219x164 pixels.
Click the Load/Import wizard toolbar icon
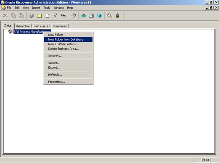[92, 16]
